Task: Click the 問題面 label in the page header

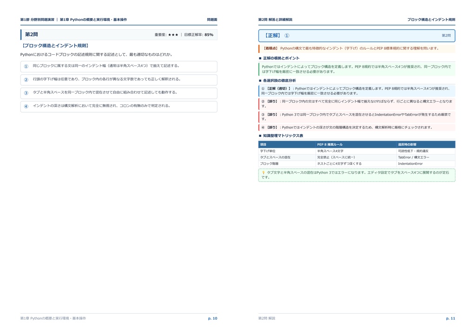Action: [212, 19]
